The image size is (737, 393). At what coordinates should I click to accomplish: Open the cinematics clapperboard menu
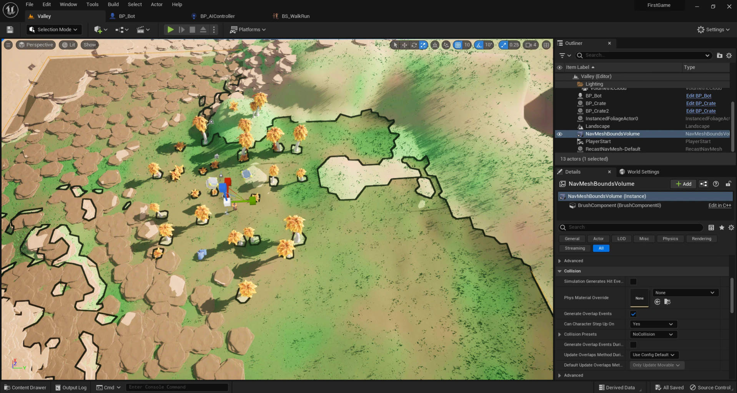click(x=143, y=30)
